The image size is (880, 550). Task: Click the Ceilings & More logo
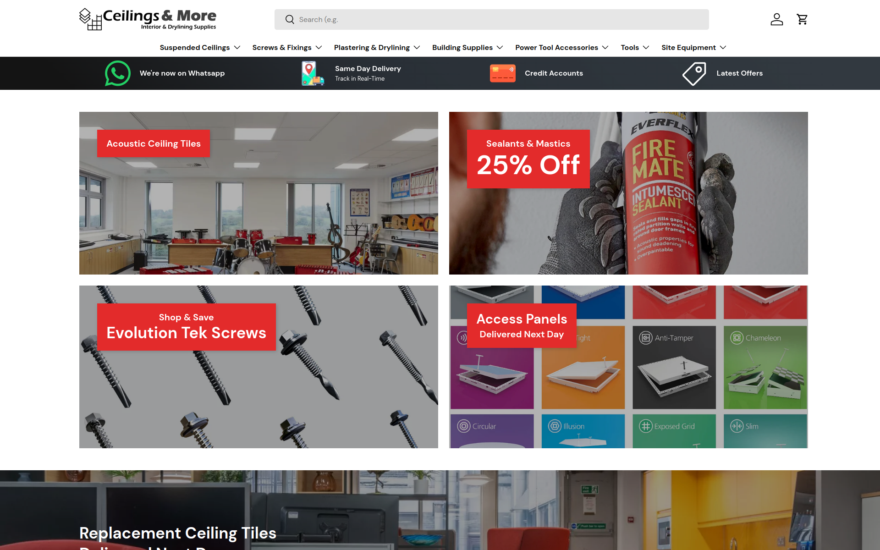pos(148,19)
